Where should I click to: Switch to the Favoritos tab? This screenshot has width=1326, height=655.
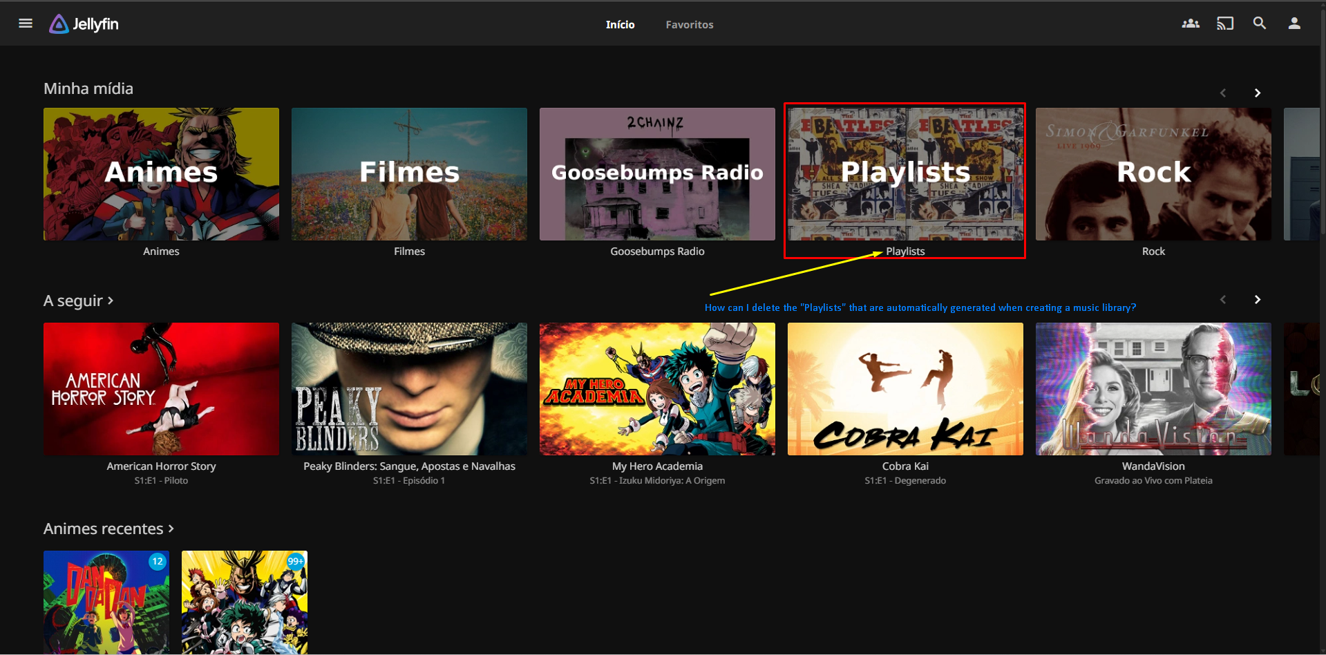click(689, 25)
